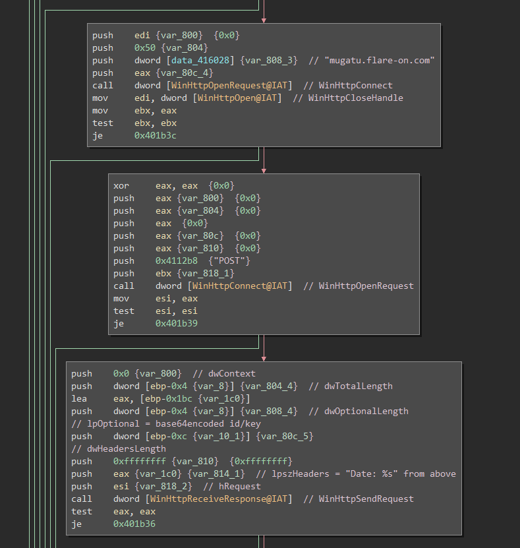The width and height of the screenshot is (520, 548).
Task: Click variable var_80c_4
Action: click(x=185, y=73)
